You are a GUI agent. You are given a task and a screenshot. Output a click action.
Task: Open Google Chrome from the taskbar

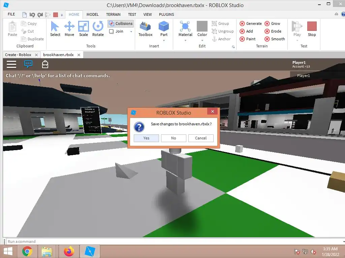coord(27,251)
